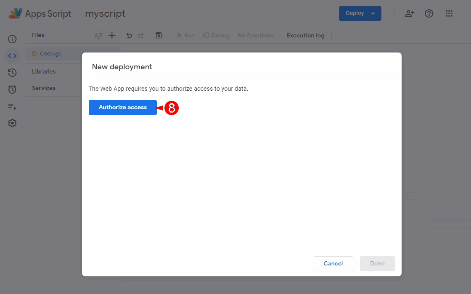Open the Help question mark icon
Image resolution: width=471 pixels, height=294 pixels.
429,13
